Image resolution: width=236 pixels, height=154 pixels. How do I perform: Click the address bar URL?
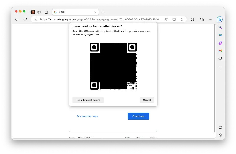pyautogui.click(x=101, y=19)
